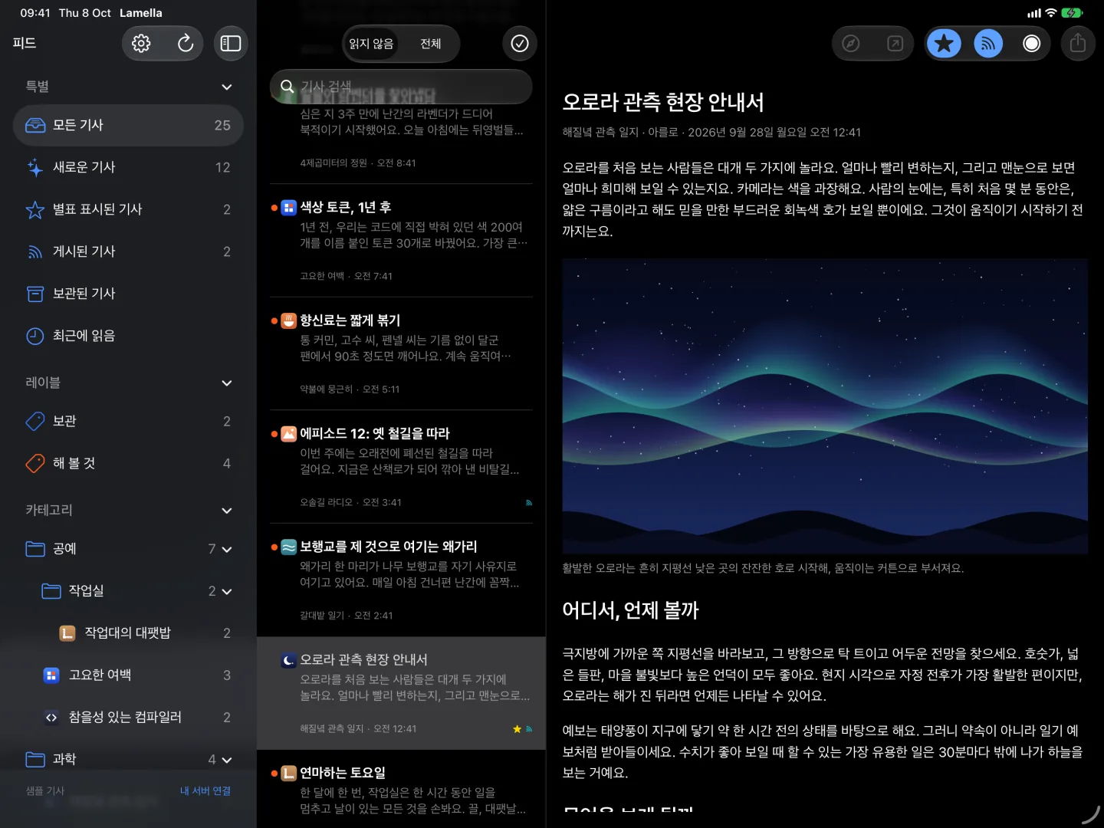Screen dimensions: 1104x828
Task: Expand the 과학 category chevron
Action: click(227, 760)
